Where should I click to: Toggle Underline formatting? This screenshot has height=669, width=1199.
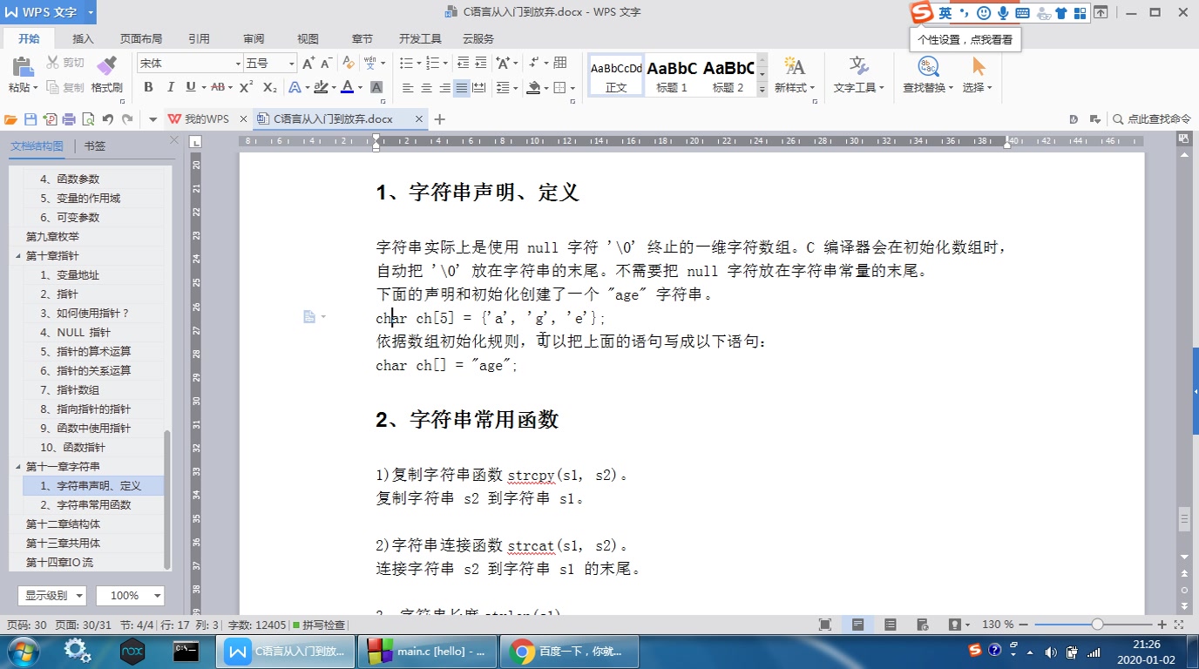(x=190, y=87)
